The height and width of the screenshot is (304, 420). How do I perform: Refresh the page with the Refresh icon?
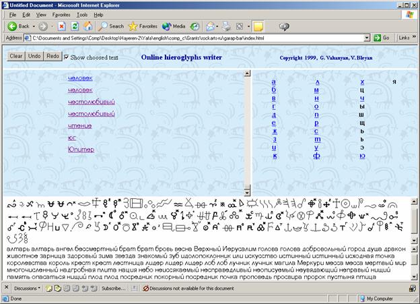pos(75,26)
